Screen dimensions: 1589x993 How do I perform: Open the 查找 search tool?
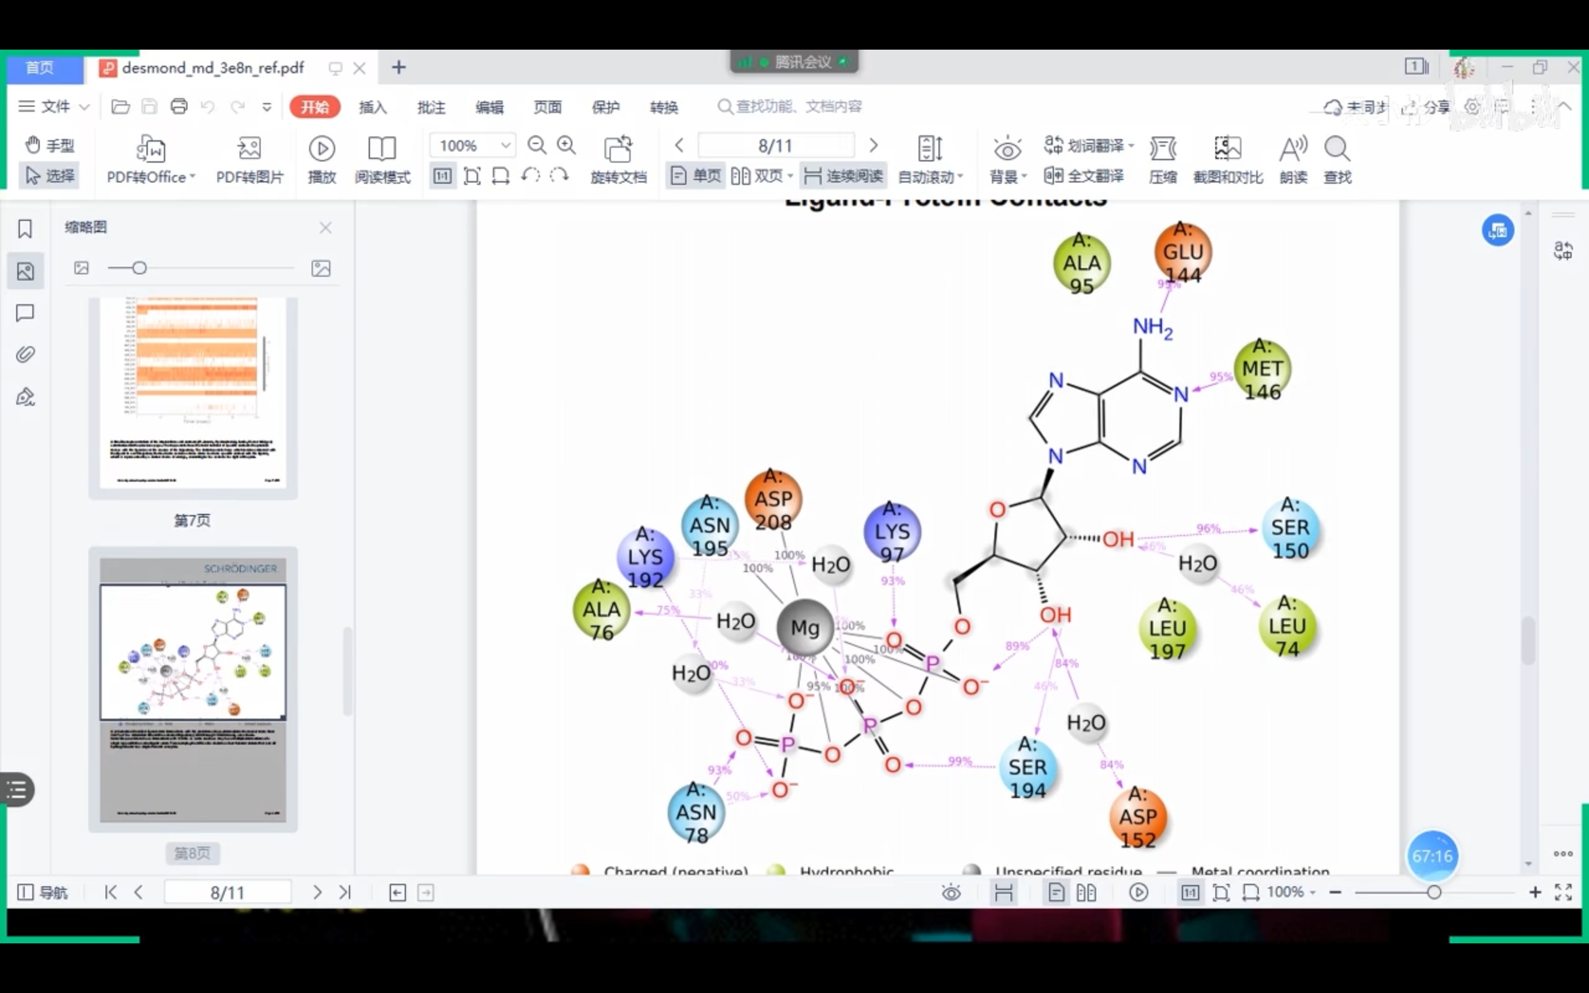click(1337, 160)
